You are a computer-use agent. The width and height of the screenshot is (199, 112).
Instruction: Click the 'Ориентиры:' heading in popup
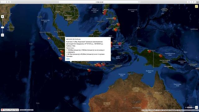coord(70,48)
